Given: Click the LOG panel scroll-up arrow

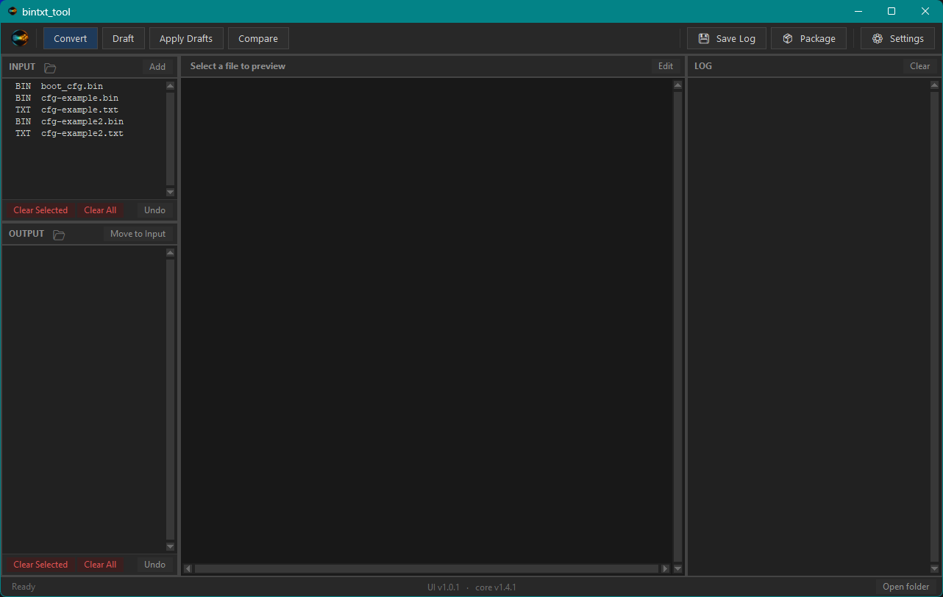Looking at the screenshot, I should (x=934, y=86).
